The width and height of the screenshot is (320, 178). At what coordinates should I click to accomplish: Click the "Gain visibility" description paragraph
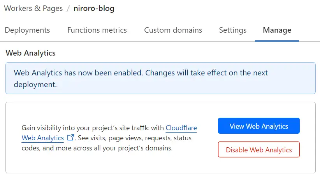(x=93, y=128)
